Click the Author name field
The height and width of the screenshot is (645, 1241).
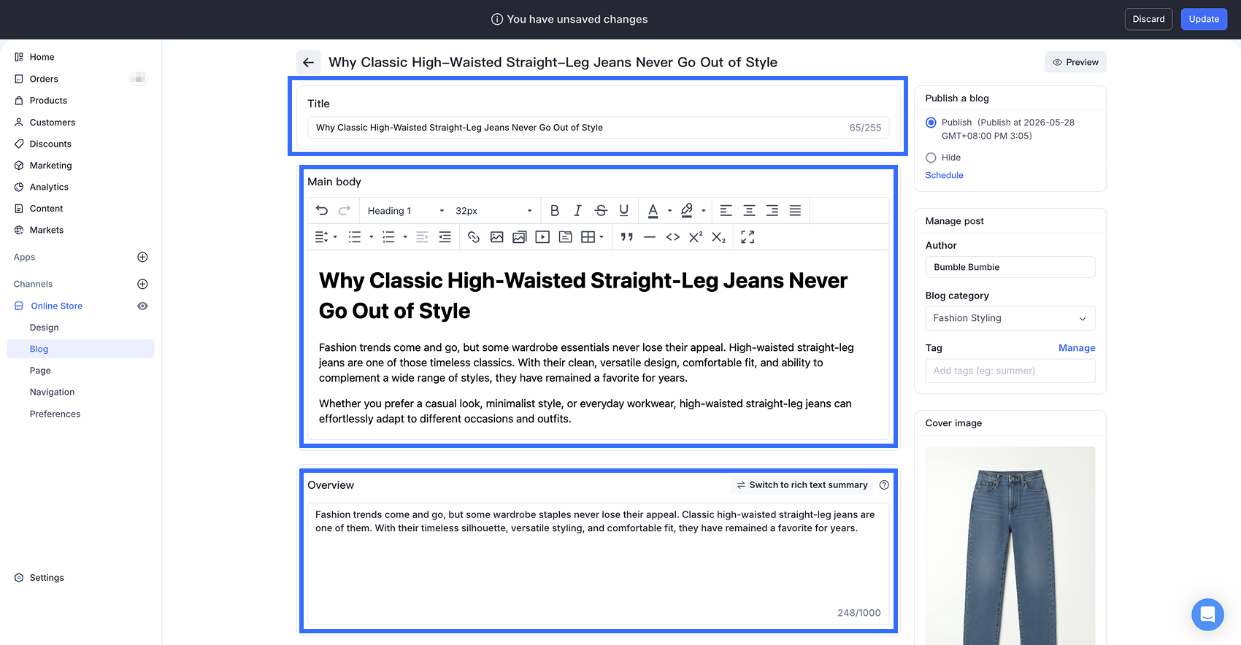coord(1010,267)
